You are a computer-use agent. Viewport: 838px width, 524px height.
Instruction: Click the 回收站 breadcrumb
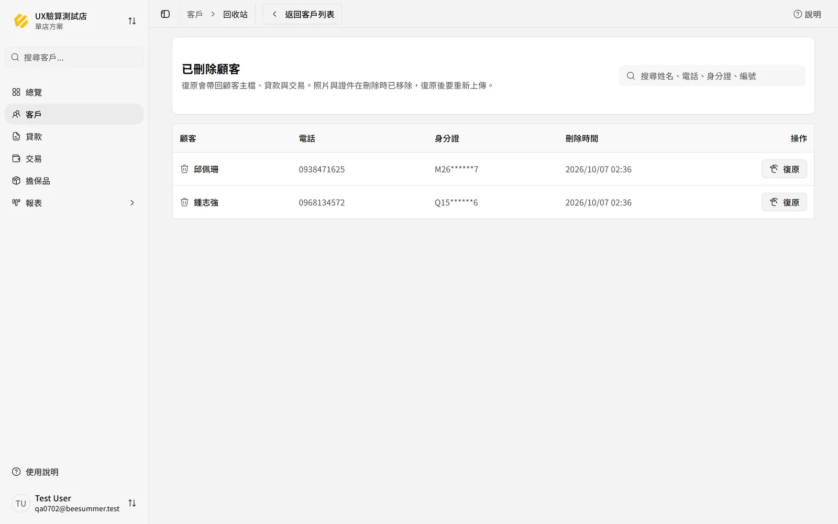[x=235, y=14]
